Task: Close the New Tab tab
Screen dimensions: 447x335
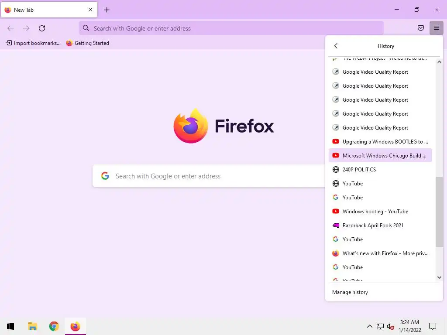Action: pos(90,10)
